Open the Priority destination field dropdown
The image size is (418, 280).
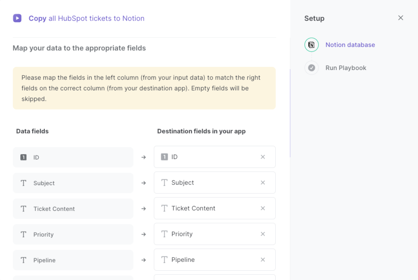(x=215, y=234)
